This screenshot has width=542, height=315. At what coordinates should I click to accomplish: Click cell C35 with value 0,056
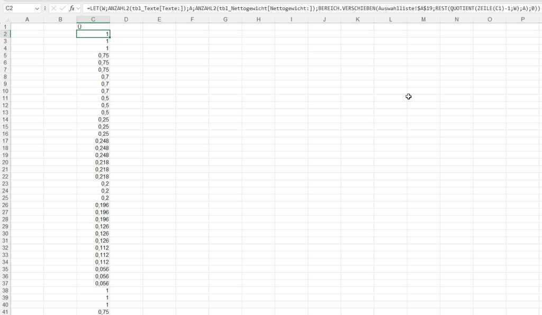tap(93, 269)
